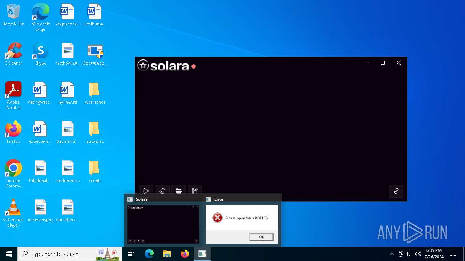Click the taskbar search box
Image resolution: width=465 pixels, height=261 pixels.
70,254
